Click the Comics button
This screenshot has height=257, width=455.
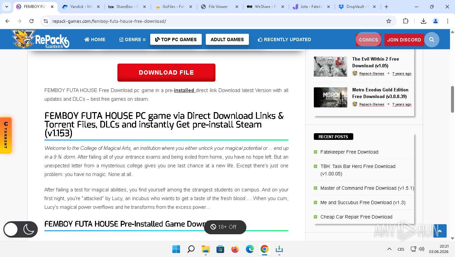point(368,39)
